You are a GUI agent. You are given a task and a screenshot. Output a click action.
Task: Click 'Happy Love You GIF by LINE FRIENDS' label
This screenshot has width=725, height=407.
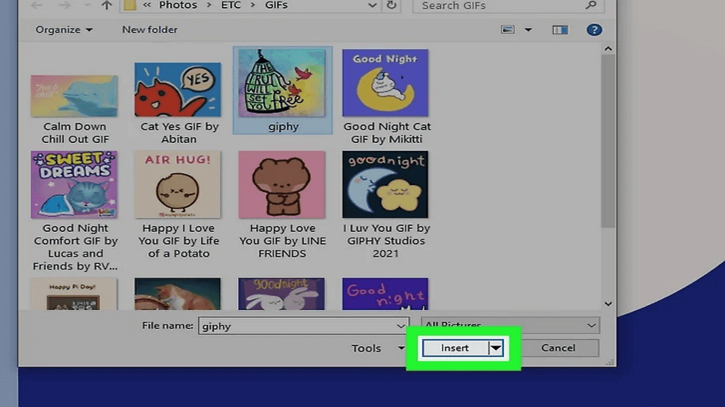point(282,241)
